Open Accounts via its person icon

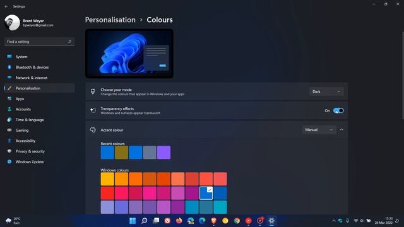pos(9,109)
